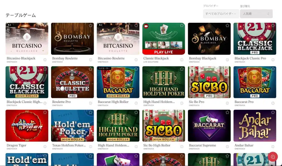The image size is (282, 166).
Task: Show info for Blackjack Classic High Roller
Action: [x=45, y=103]
